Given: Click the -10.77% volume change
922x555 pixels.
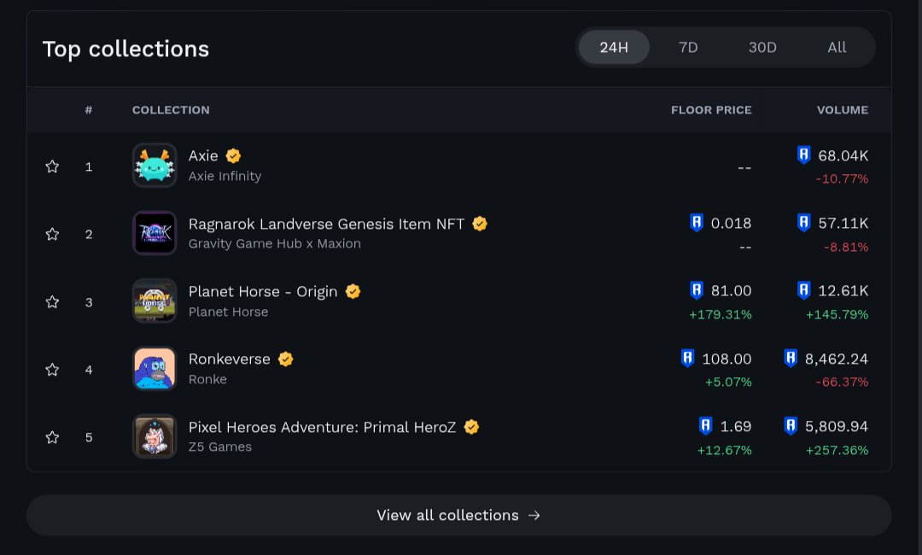Looking at the screenshot, I should [x=842, y=178].
